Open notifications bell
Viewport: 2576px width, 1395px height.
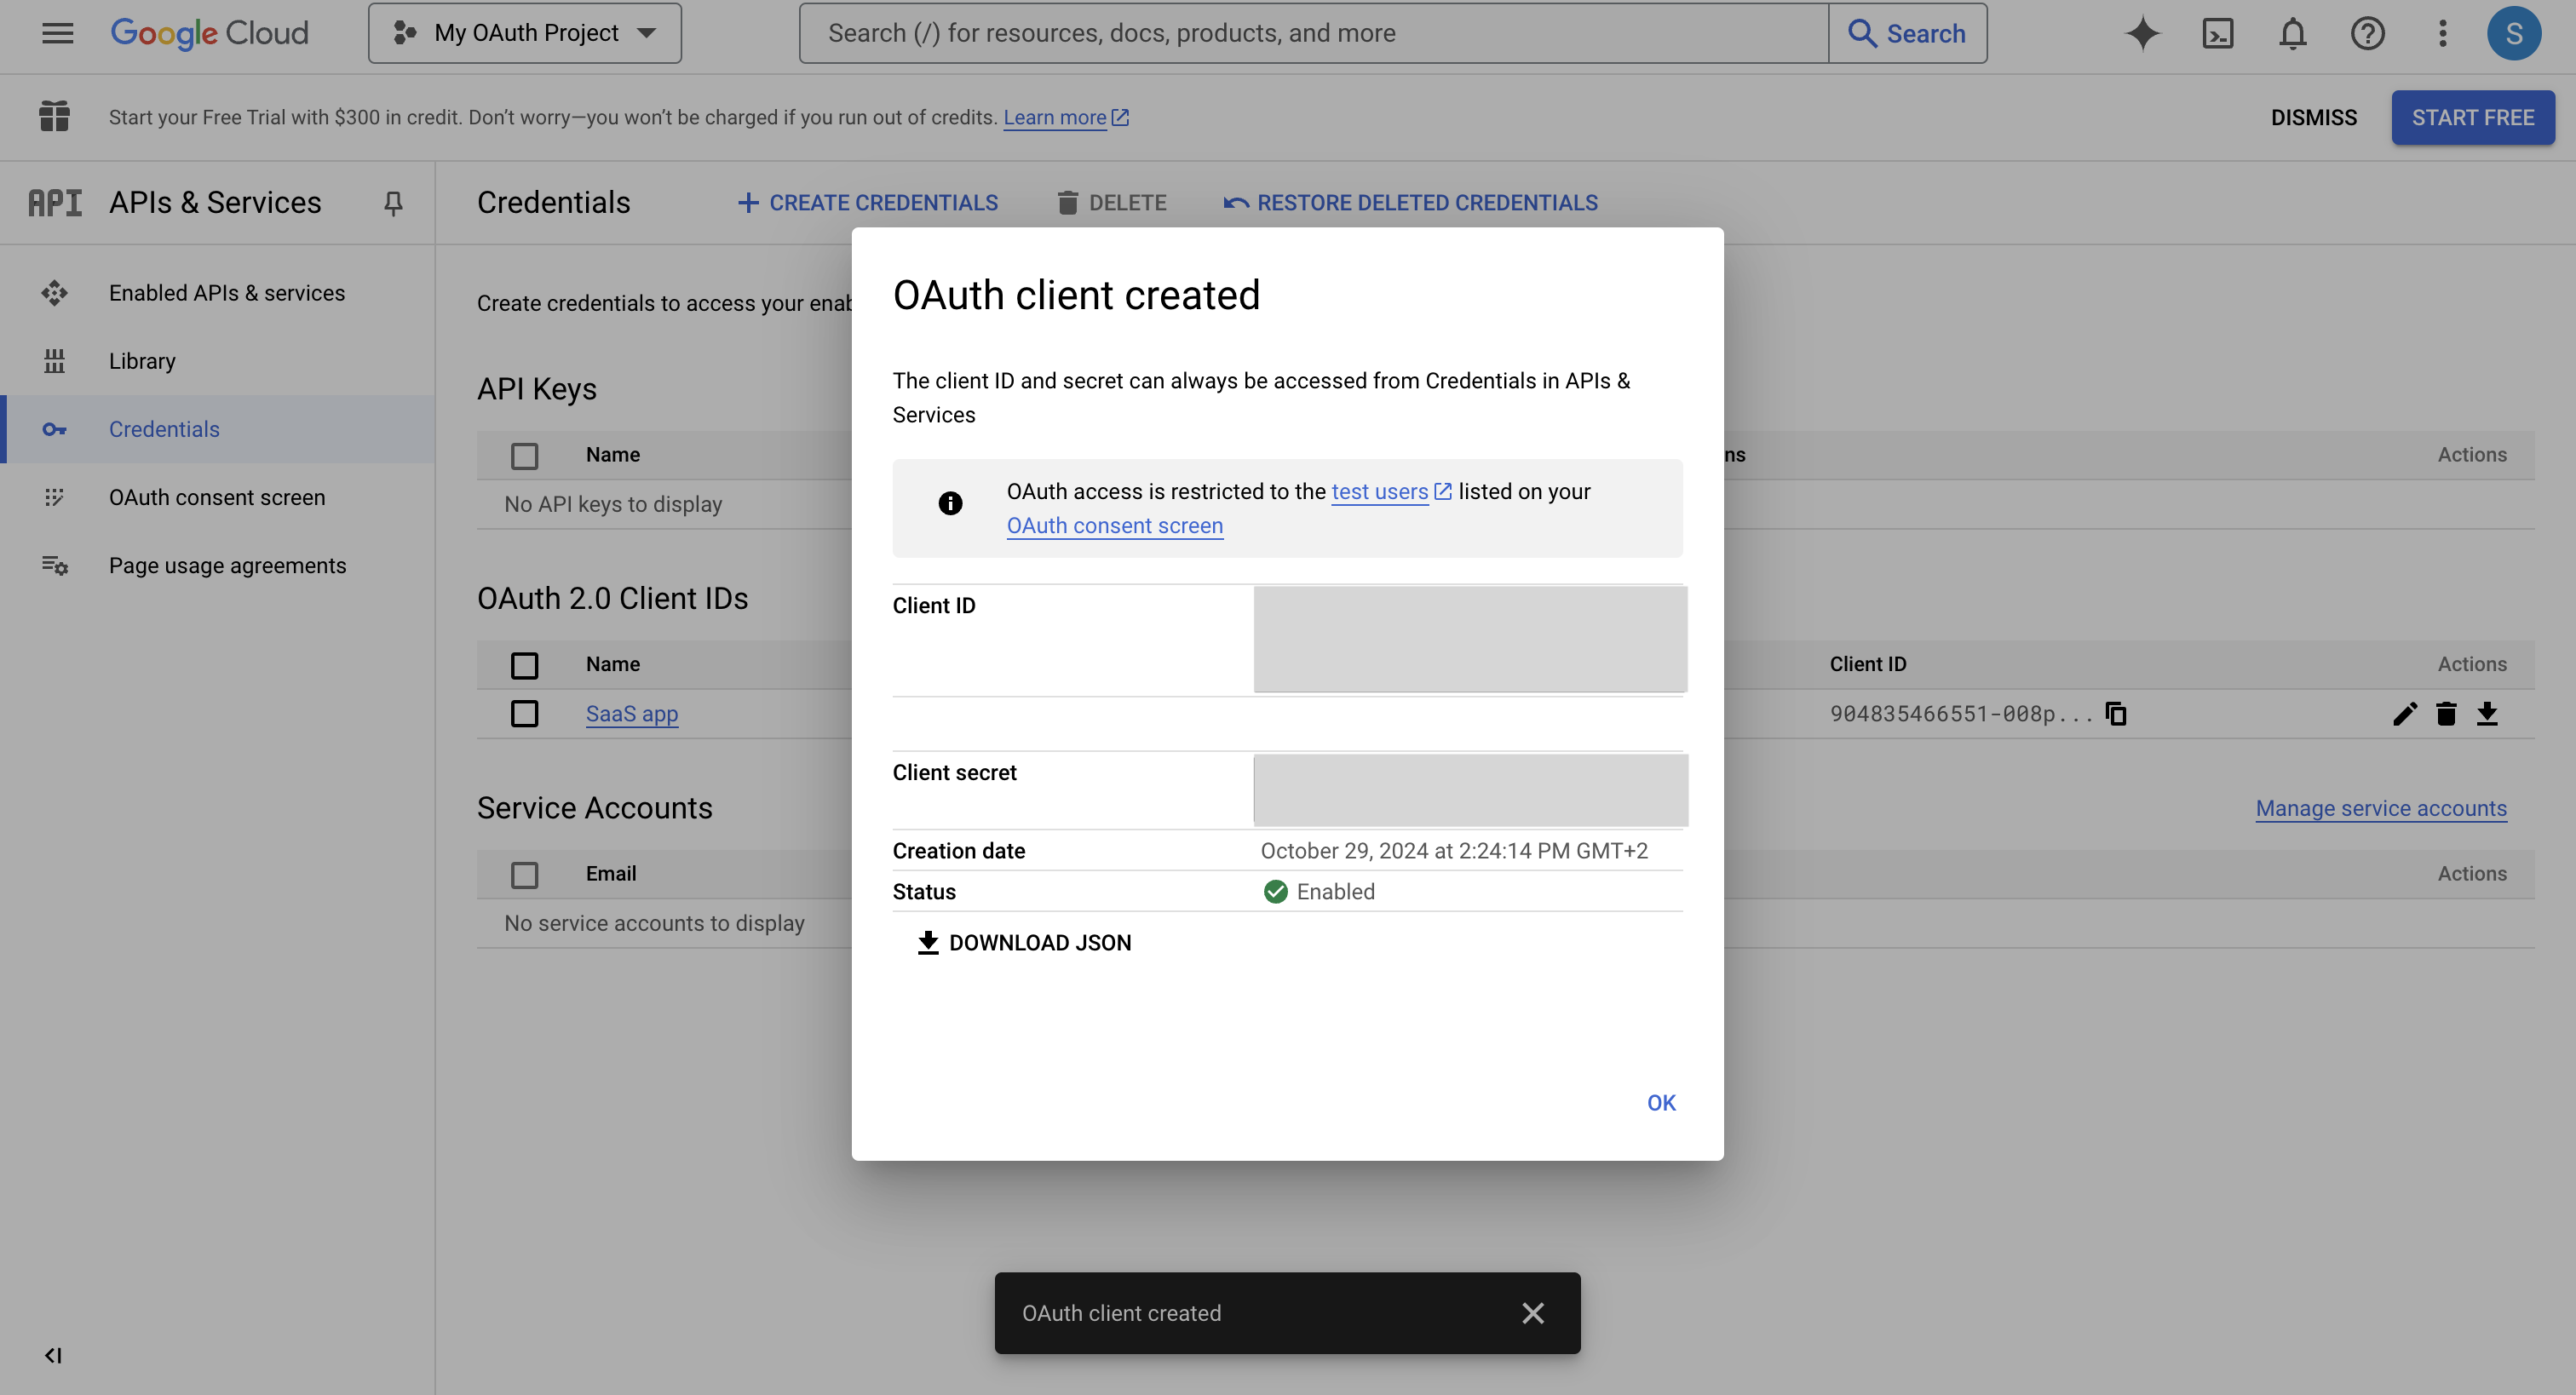2292,33
